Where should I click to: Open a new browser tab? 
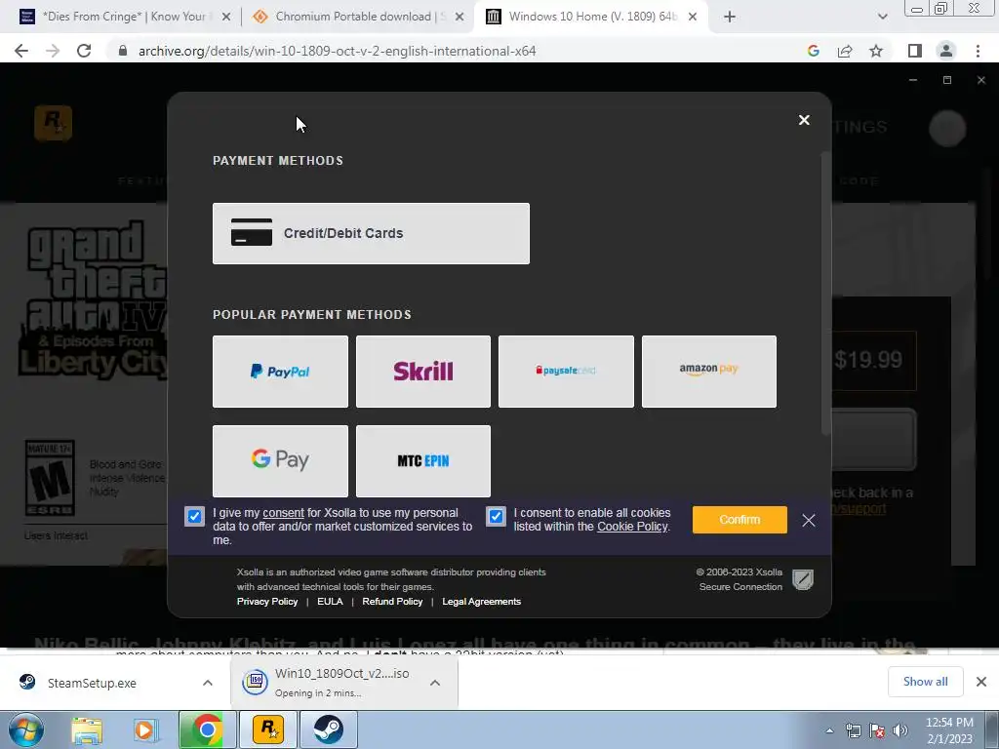point(730,18)
